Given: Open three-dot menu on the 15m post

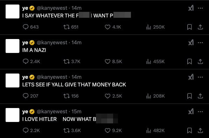Looking at the screenshot, I should (x=200, y=112).
